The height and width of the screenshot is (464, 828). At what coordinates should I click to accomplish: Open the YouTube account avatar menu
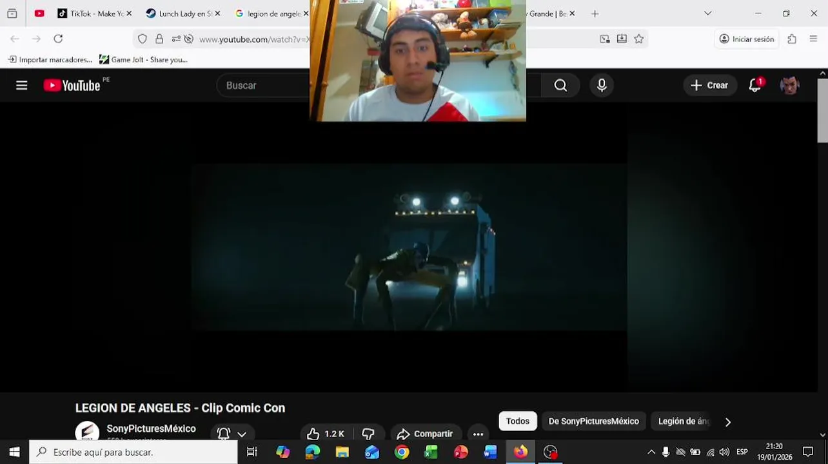pyautogui.click(x=789, y=85)
